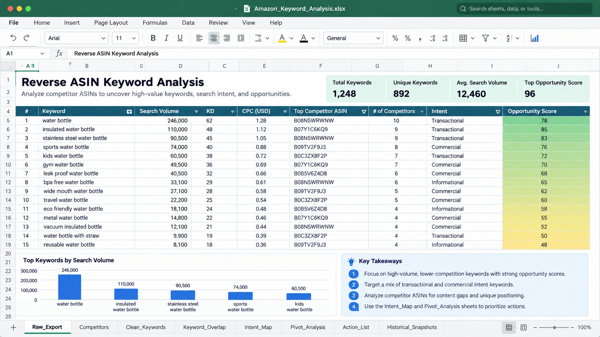This screenshot has height=337, width=600.
Task: Open the Formulas menu
Action: coord(155,23)
